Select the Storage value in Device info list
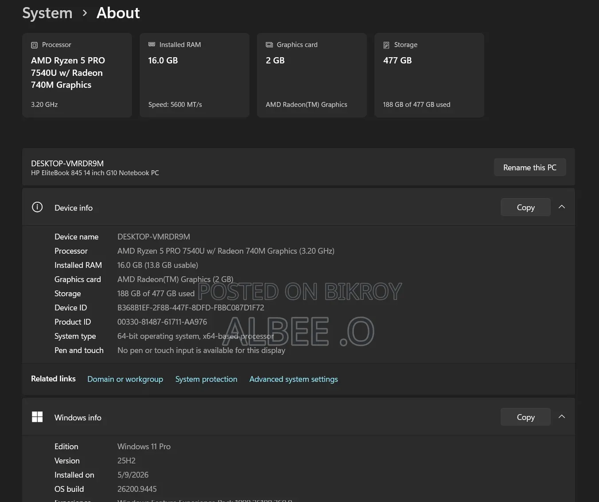Viewport: 599px width, 502px height. click(x=156, y=294)
